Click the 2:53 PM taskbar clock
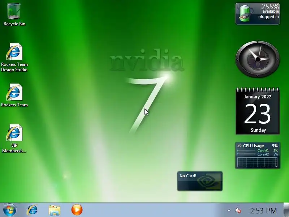Screen dimensions: 289x217 click(x=263, y=210)
